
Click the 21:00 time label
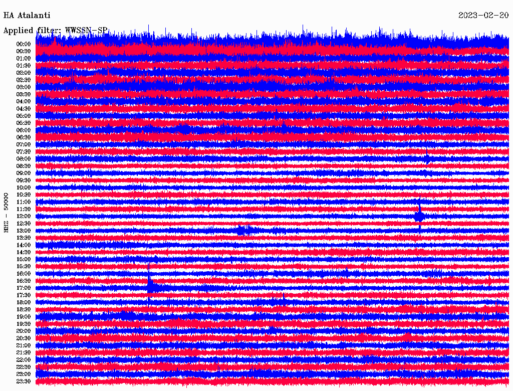pos(24,345)
